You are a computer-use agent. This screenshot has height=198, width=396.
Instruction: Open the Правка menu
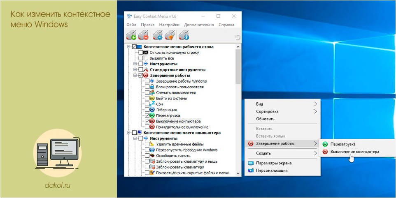(x=148, y=25)
